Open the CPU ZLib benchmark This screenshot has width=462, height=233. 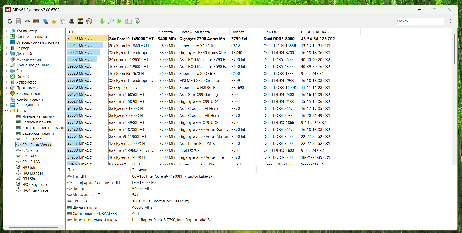click(x=30, y=151)
